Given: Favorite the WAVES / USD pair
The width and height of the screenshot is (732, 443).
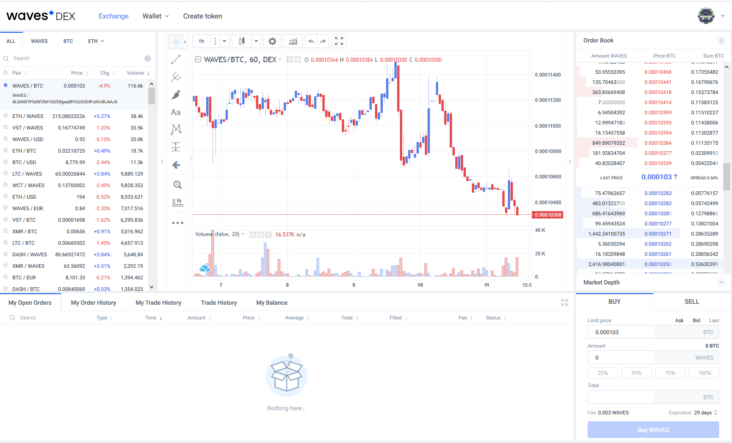Looking at the screenshot, I should coord(6,139).
